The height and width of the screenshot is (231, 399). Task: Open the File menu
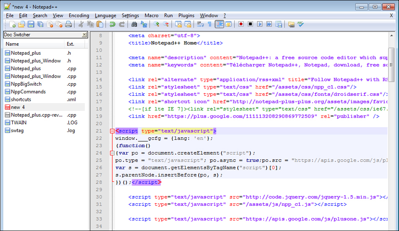[x=10, y=16]
